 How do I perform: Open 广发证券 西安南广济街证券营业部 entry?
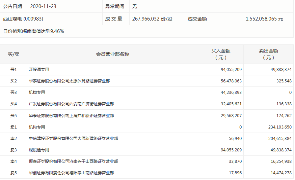point(71,104)
